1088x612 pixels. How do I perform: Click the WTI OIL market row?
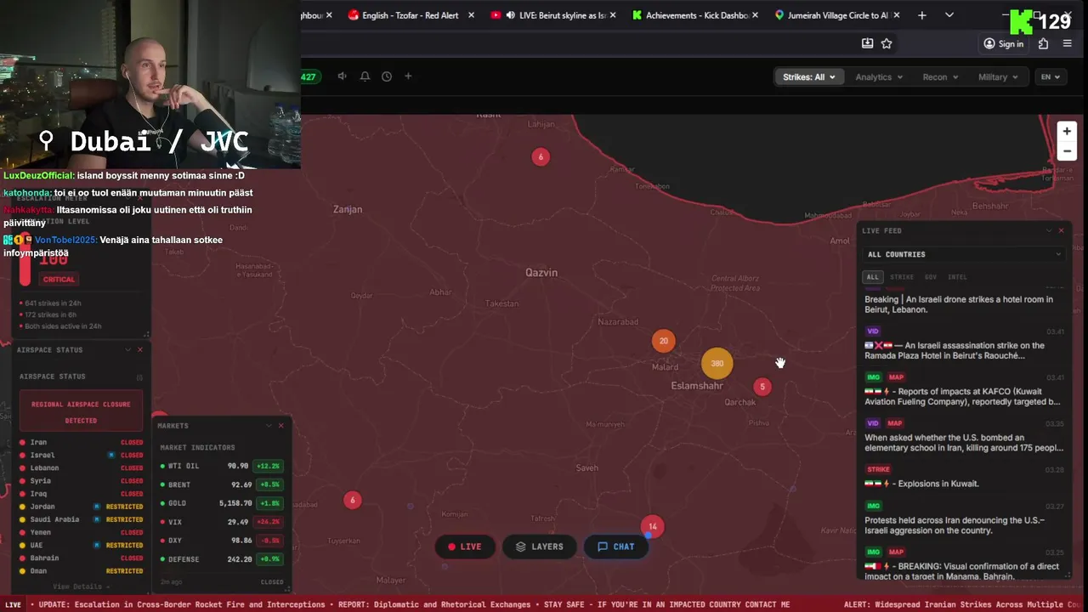[222, 466]
